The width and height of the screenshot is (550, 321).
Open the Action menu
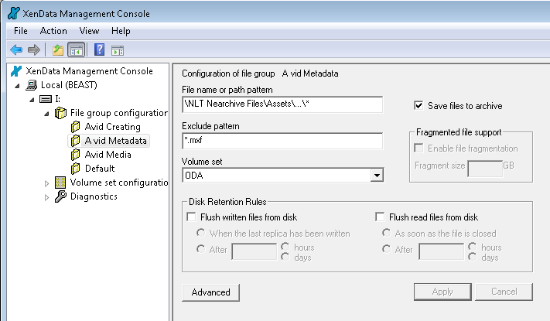(53, 31)
